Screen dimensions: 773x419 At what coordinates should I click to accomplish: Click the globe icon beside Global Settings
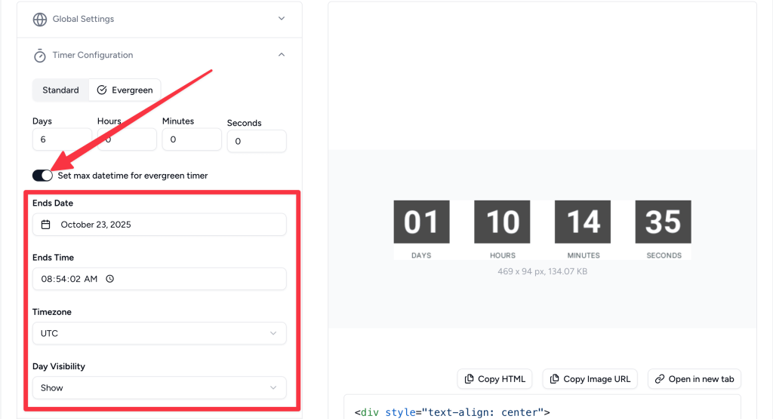pyautogui.click(x=40, y=19)
